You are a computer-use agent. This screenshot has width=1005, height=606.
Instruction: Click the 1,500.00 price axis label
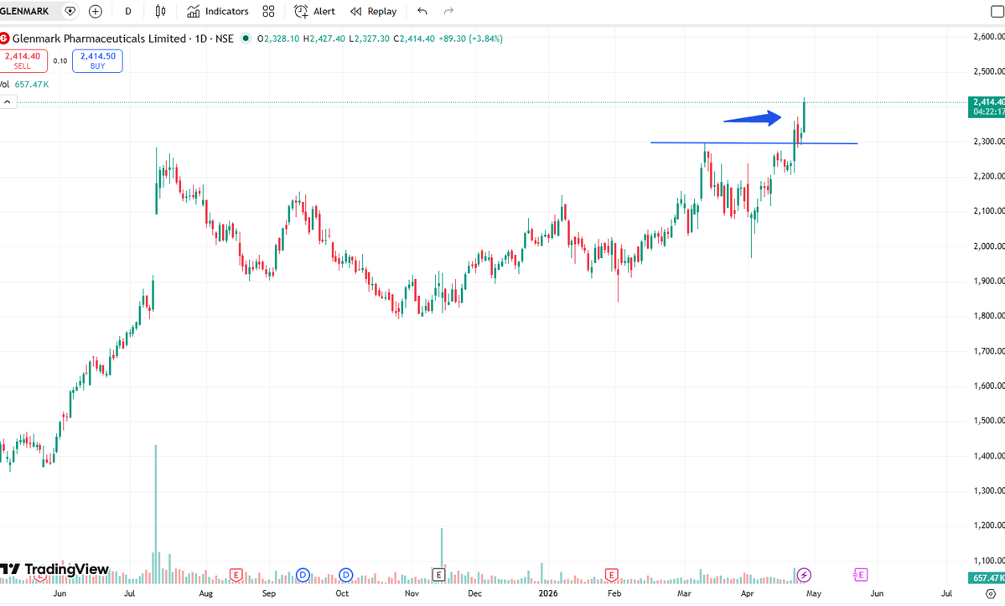click(x=989, y=421)
